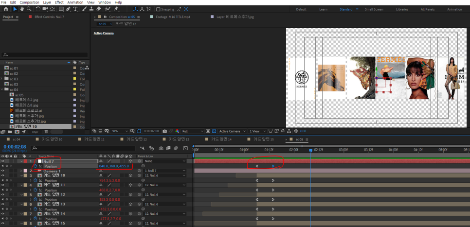This screenshot has width=470, height=227.
Task: Switch to the Small Screen workspace
Action: click(374, 9)
